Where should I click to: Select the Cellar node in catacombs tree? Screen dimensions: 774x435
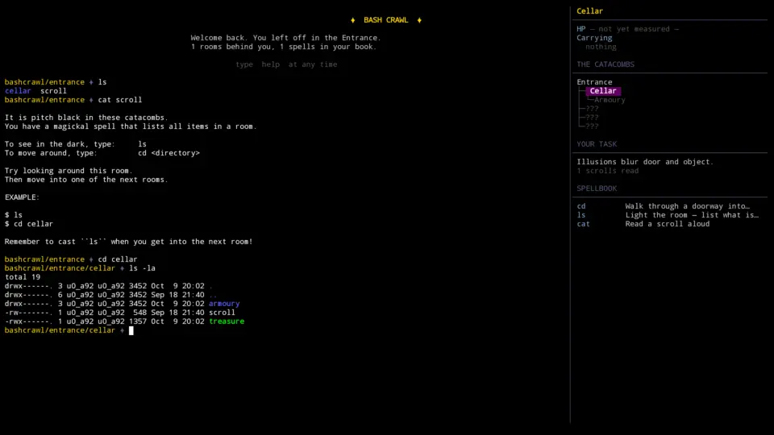[x=603, y=91]
